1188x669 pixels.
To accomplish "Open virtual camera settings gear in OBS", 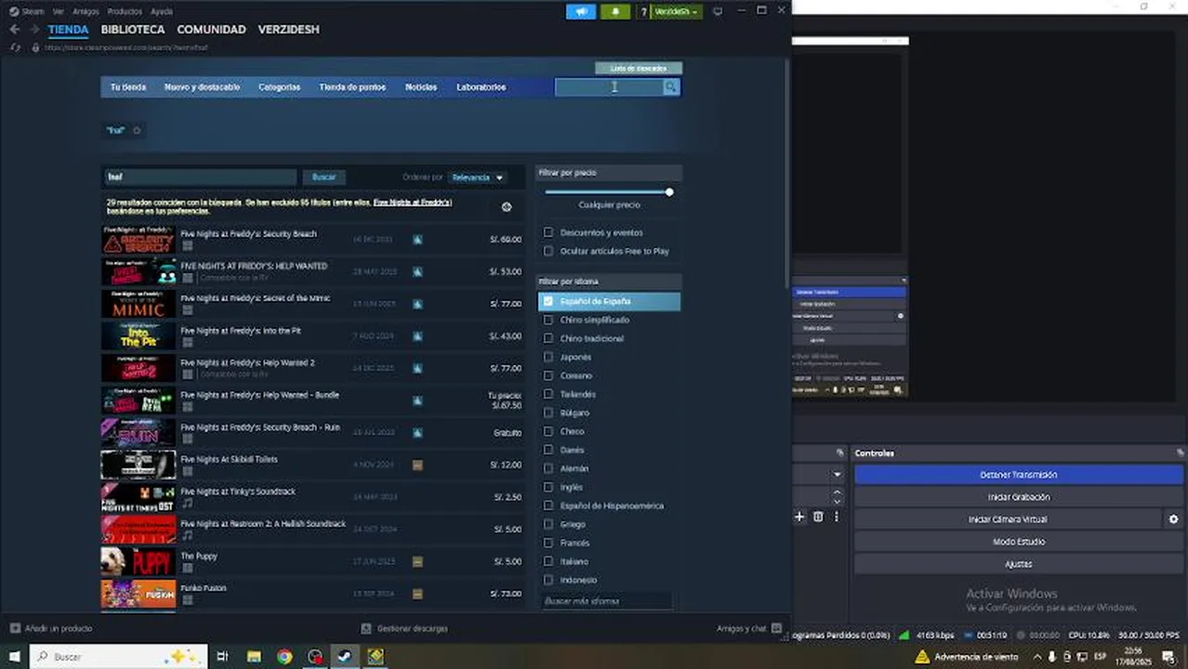I will (x=1173, y=519).
